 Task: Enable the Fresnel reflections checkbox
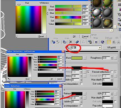click(112, 72)
